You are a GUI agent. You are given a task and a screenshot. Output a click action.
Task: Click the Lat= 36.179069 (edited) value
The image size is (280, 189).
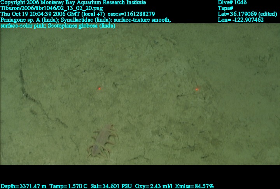pos(247,14)
